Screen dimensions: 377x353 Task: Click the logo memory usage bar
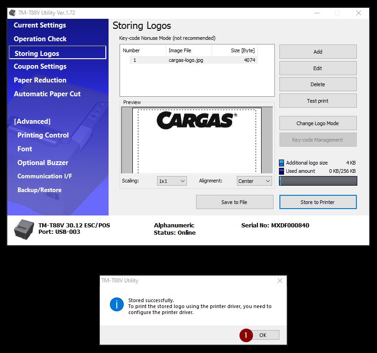click(x=318, y=181)
